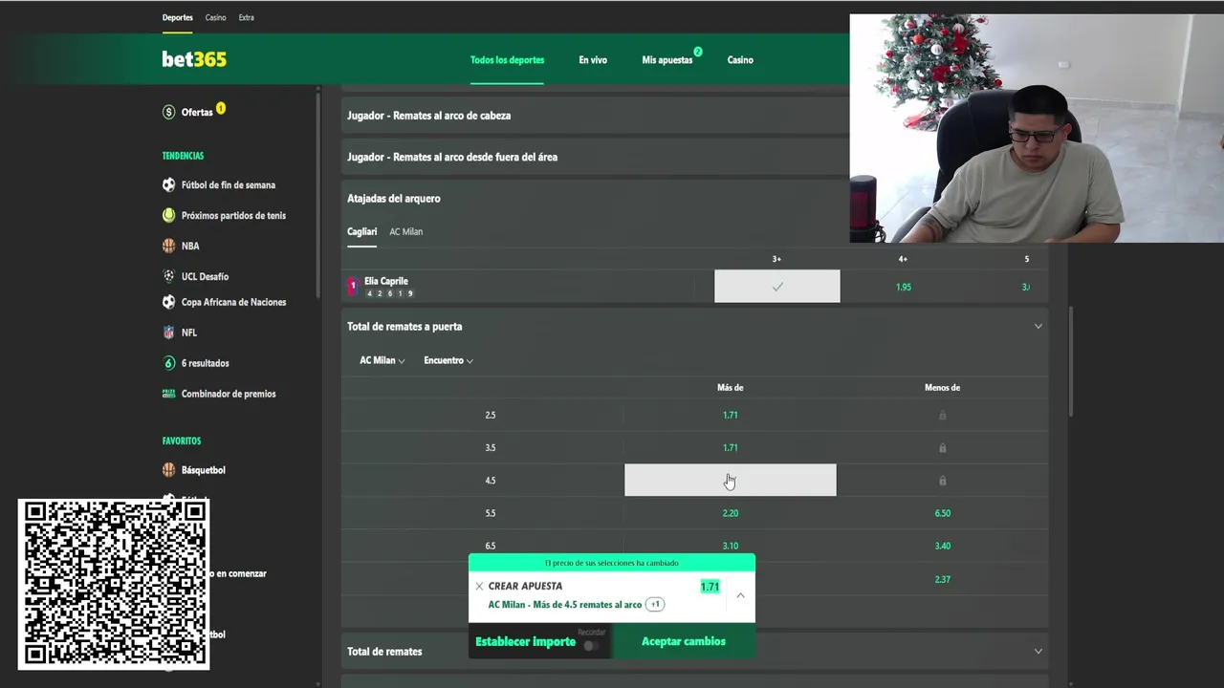Click Elia Caprile jersey number icon
The image size is (1224, 688).
tap(352, 286)
